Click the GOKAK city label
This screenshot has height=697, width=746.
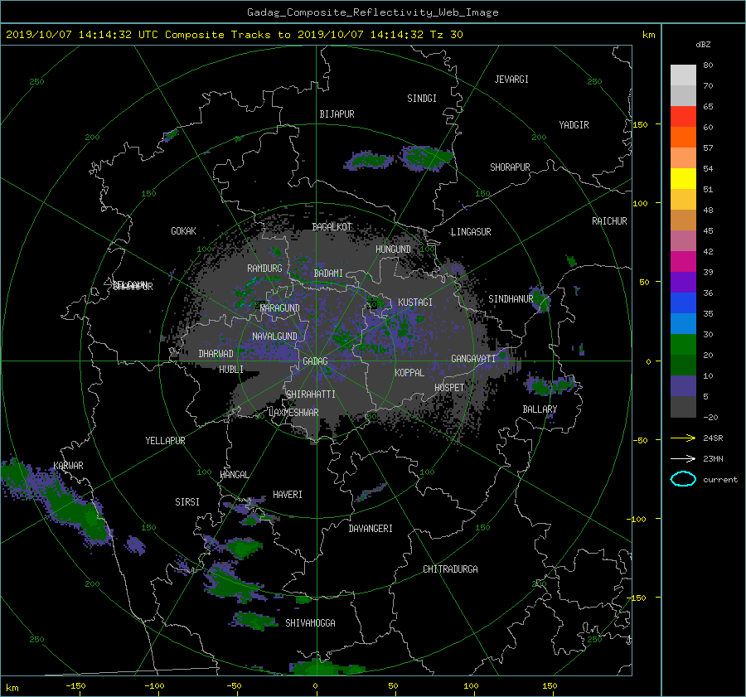[184, 231]
